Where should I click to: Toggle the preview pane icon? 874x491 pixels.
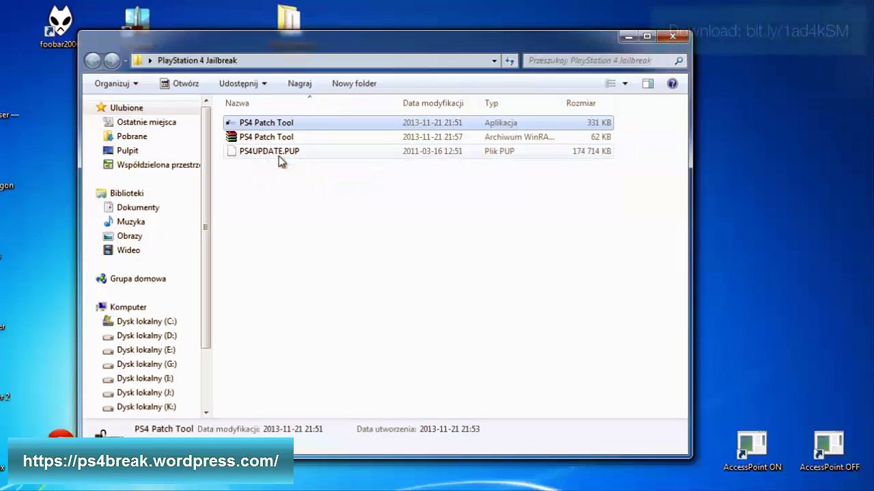[648, 83]
